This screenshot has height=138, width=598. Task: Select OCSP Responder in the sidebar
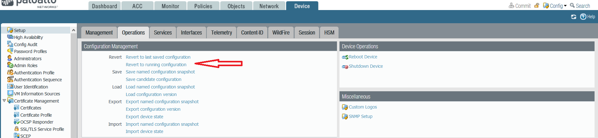pyautogui.click(x=37, y=122)
